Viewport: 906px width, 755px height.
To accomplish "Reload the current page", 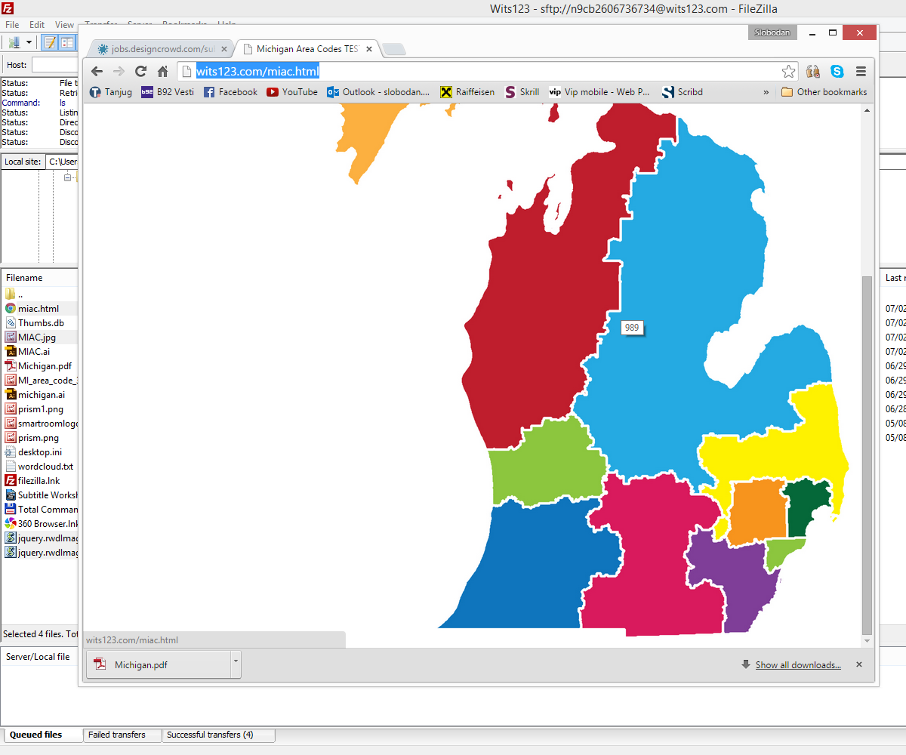I will click(x=140, y=72).
